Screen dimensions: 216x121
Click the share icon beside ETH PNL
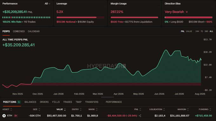(140, 116)
